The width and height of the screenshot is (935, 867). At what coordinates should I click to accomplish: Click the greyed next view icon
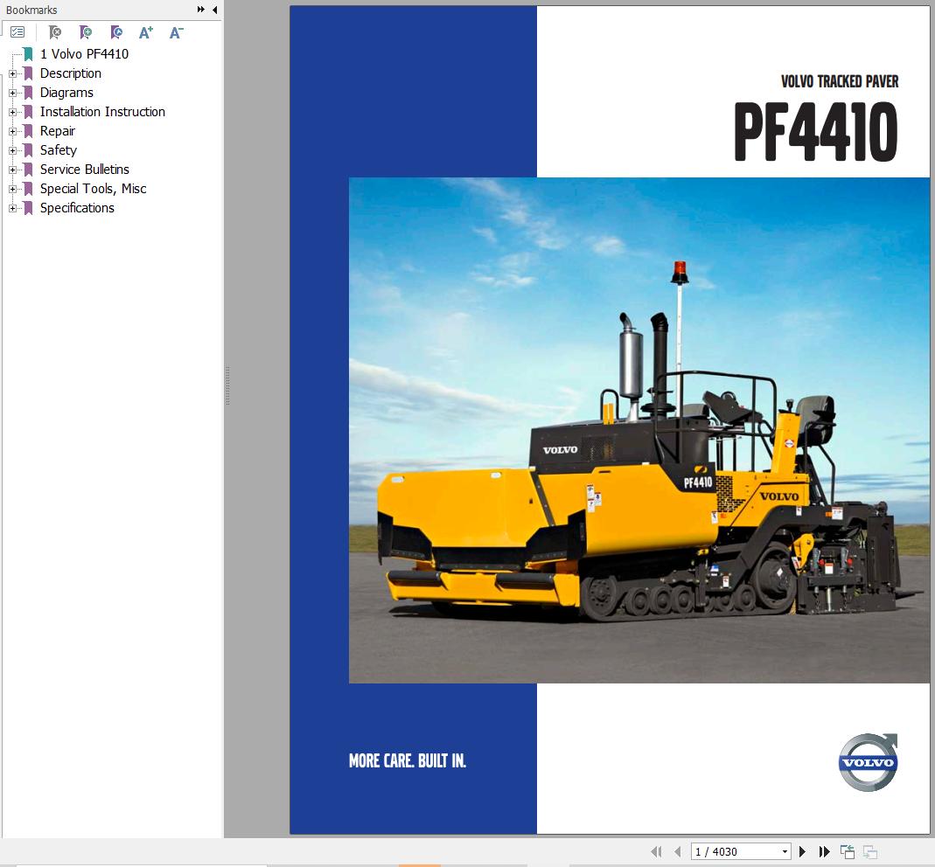tap(870, 851)
